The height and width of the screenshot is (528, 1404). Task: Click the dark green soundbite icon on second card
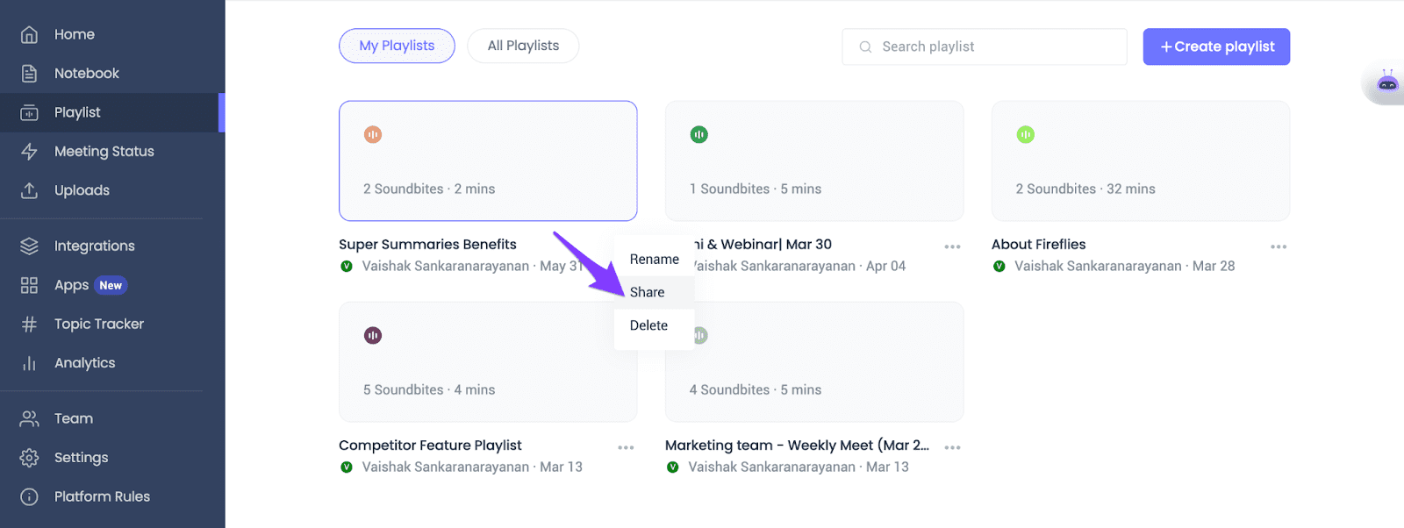click(699, 134)
